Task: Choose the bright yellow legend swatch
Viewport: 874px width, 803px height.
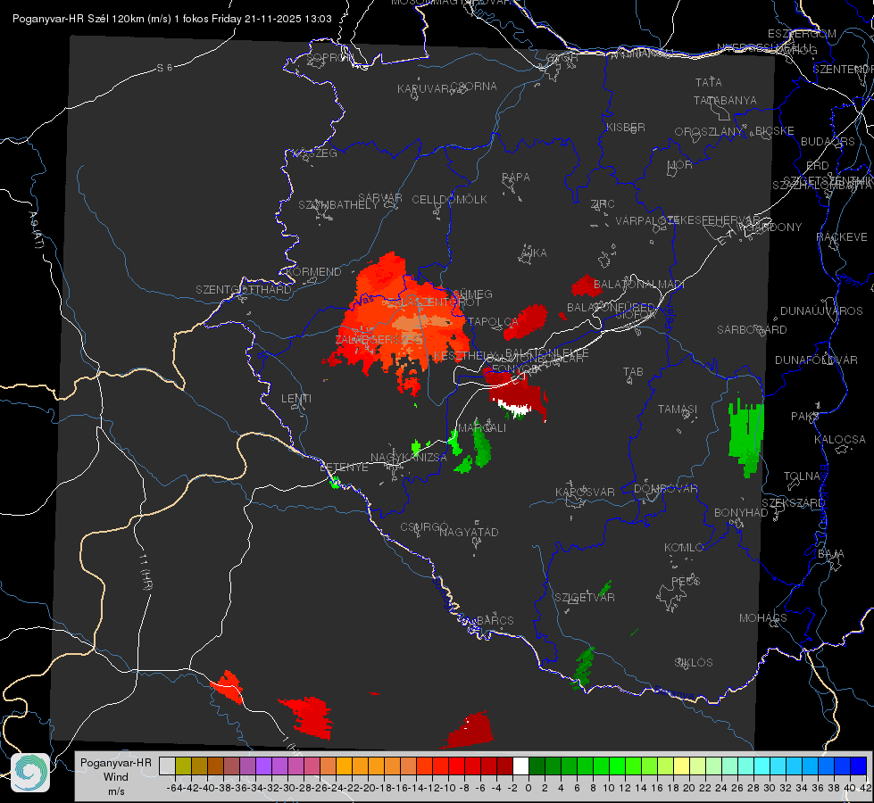Action: pos(681,766)
